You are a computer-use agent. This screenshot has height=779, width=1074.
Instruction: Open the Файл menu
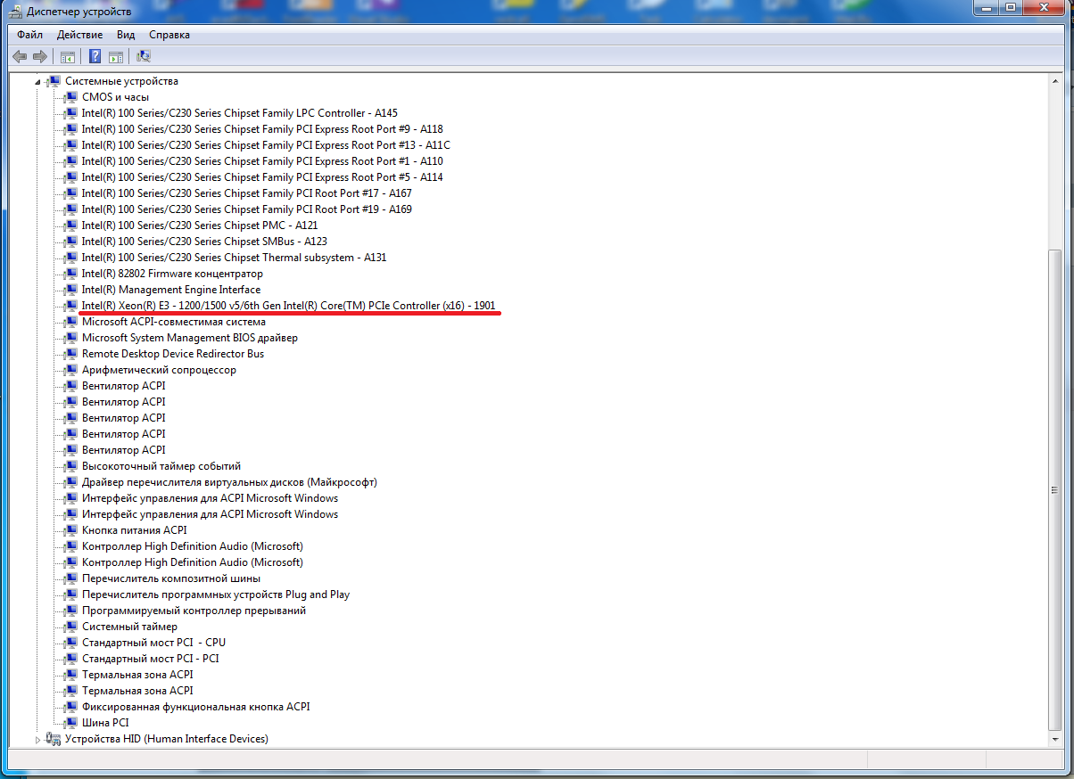[x=29, y=35]
